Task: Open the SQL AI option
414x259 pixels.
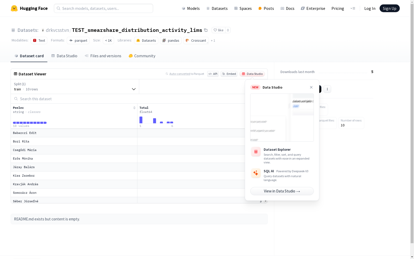Action: pyautogui.click(x=282, y=175)
